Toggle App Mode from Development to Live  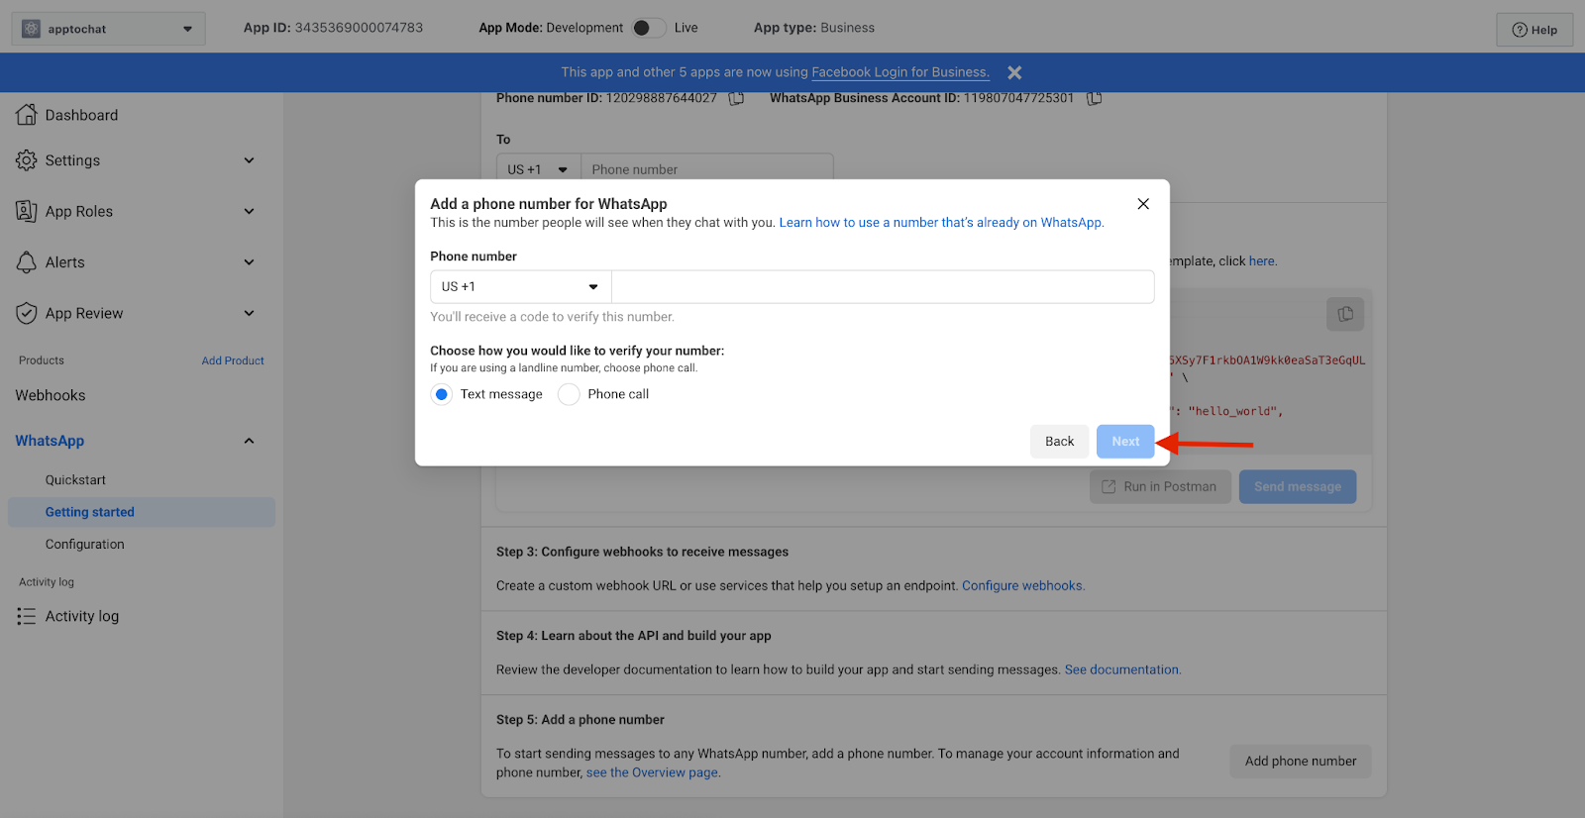[650, 28]
